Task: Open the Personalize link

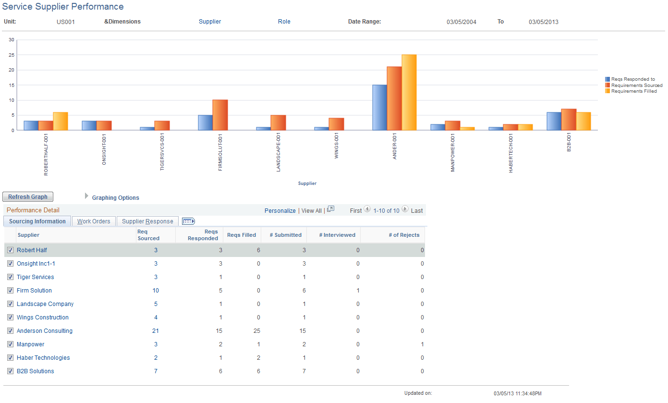Action: pos(280,210)
